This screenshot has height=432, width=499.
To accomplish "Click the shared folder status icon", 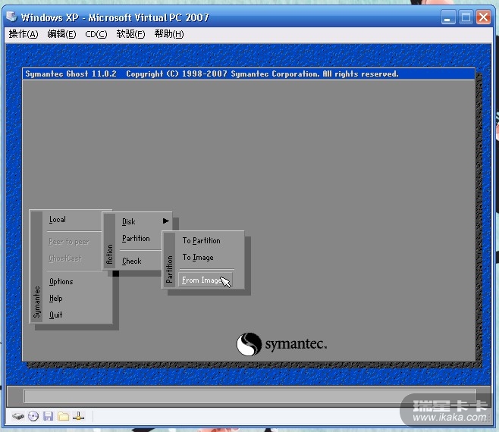I will click(x=64, y=416).
